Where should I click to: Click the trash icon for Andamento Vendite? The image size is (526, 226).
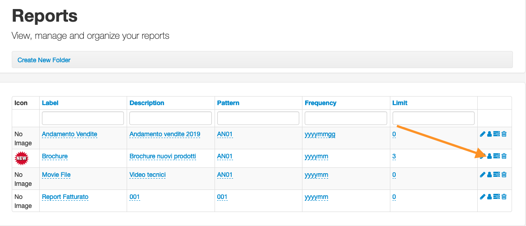click(504, 134)
